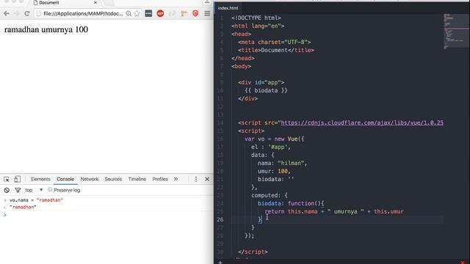Viewport: 470px width, 264px height.
Task: Click line number 26 in gutter
Action: coord(220,219)
